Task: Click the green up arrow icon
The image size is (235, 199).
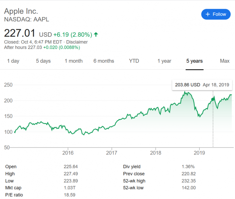Action: coord(96,34)
